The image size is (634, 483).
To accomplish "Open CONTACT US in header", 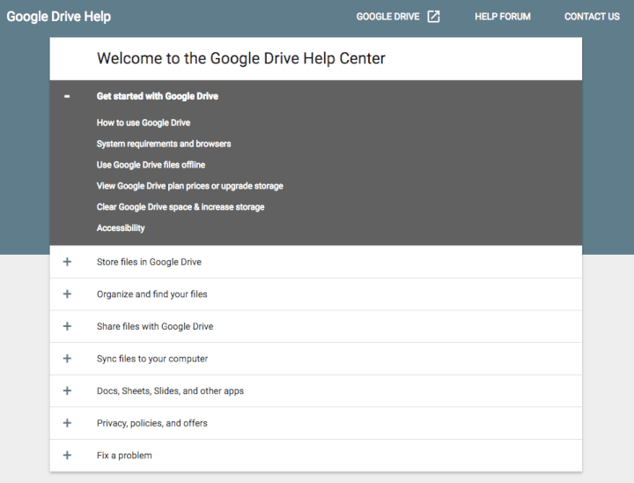I will pyautogui.click(x=592, y=17).
